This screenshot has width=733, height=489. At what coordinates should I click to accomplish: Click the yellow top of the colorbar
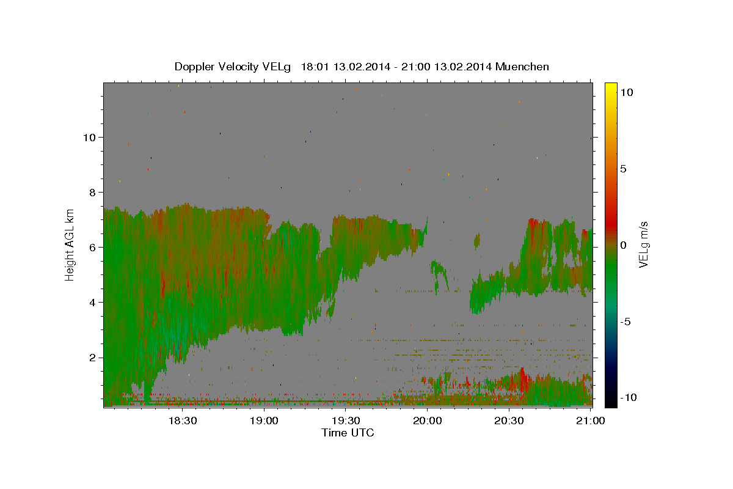(x=610, y=89)
